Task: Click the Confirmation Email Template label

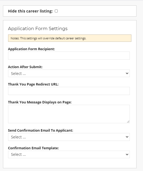Action: (33, 148)
